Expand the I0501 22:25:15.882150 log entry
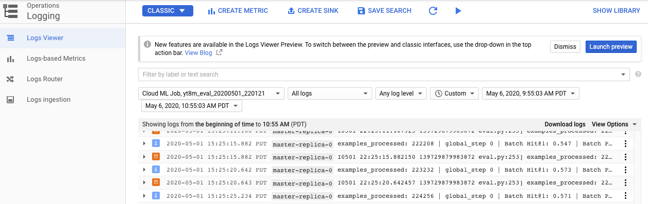Viewport: 648px width, 204px height. tap(144, 157)
